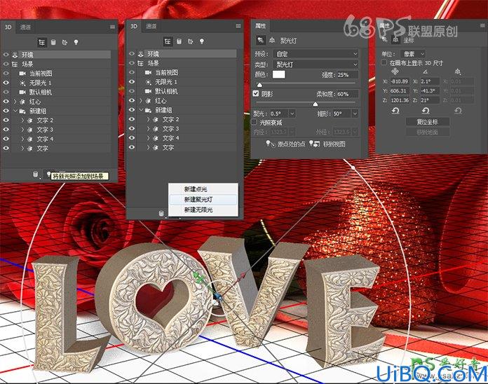Enable the 光照衰减 checkbox
488x384 pixels.
255,122
